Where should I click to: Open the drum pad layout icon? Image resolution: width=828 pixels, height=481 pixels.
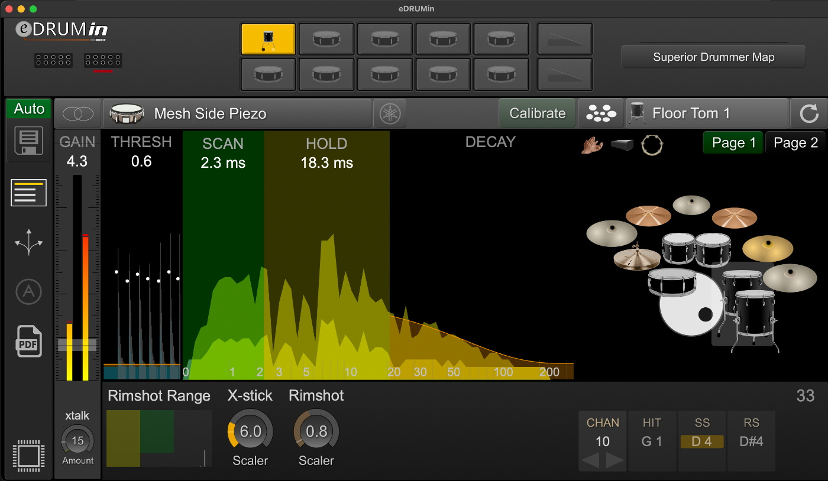tap(601, 113)
